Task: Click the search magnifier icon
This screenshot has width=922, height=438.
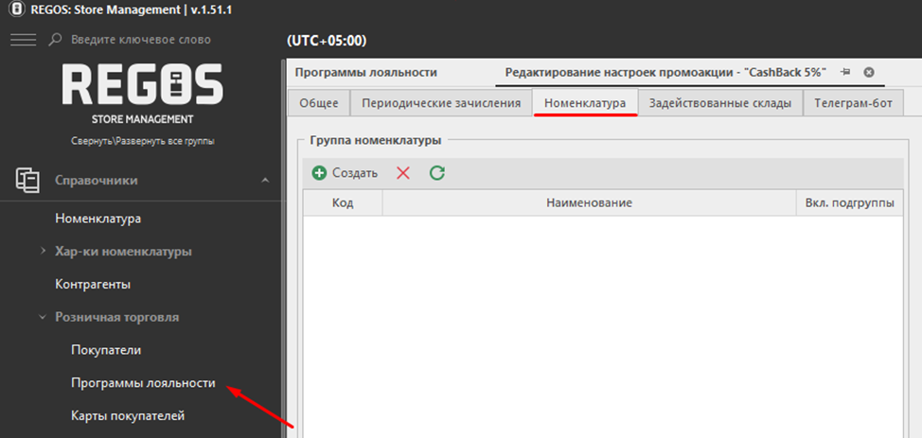Action: click(55, 40)
